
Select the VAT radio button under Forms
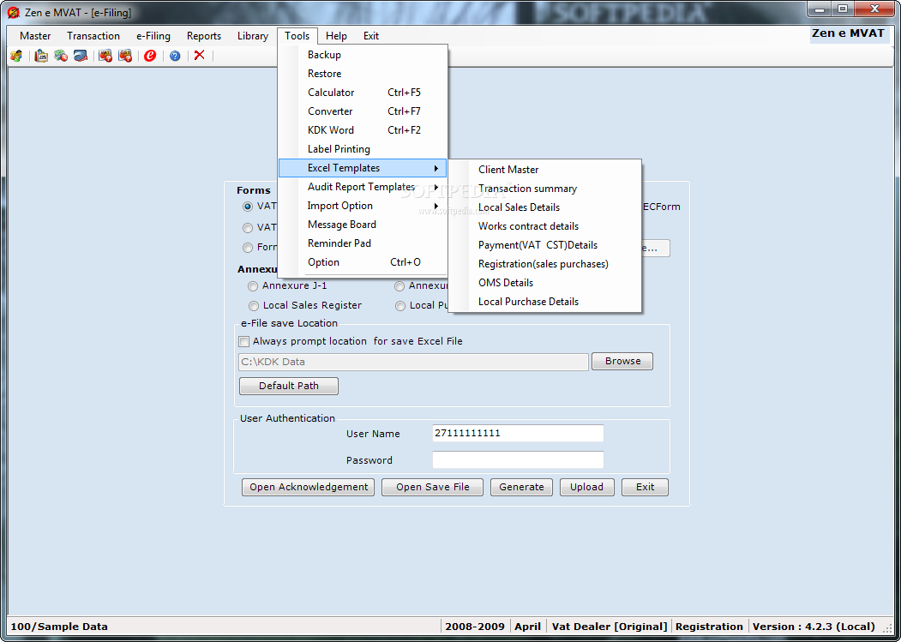click(x=248, y=207)
